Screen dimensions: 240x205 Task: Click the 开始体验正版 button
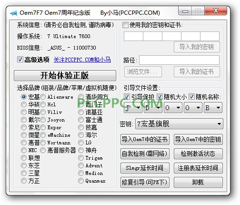pos(65,75)
